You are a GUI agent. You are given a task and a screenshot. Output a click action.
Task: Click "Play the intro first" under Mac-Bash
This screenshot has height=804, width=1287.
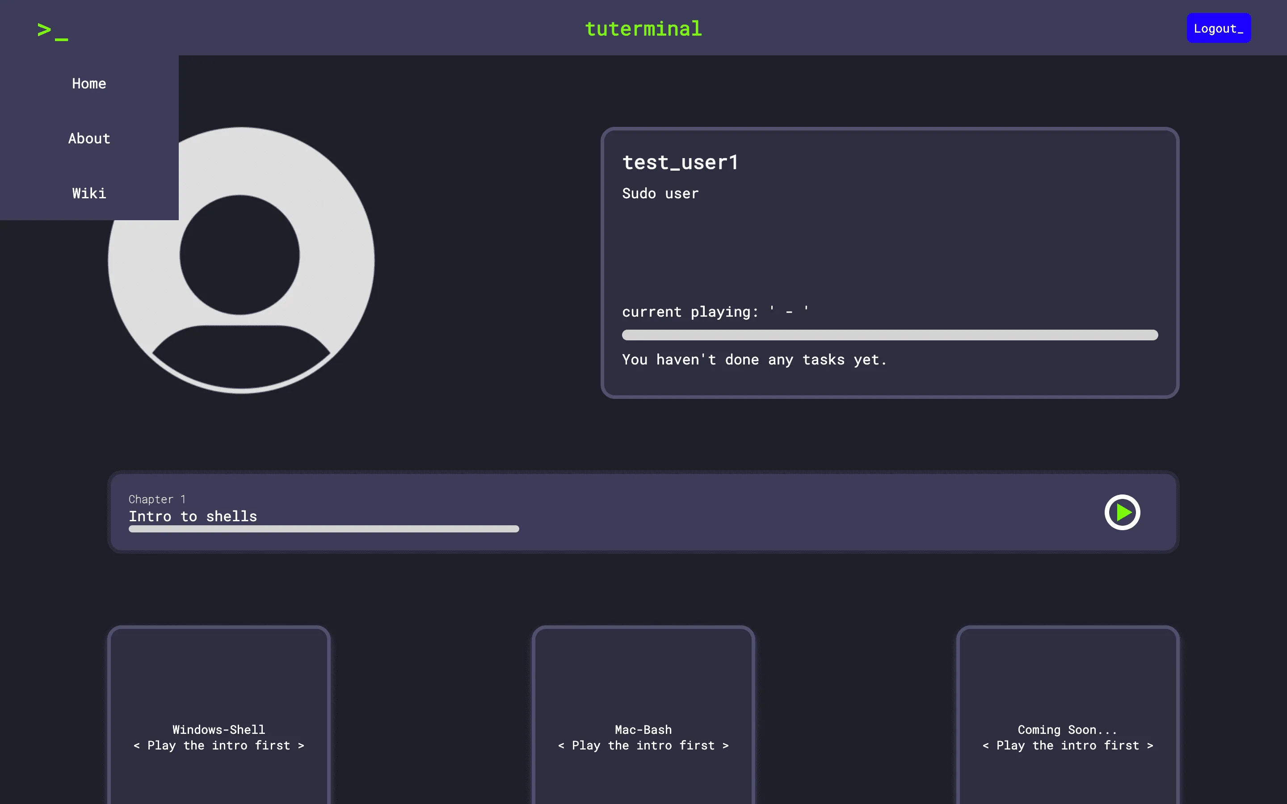pos(643,745)
